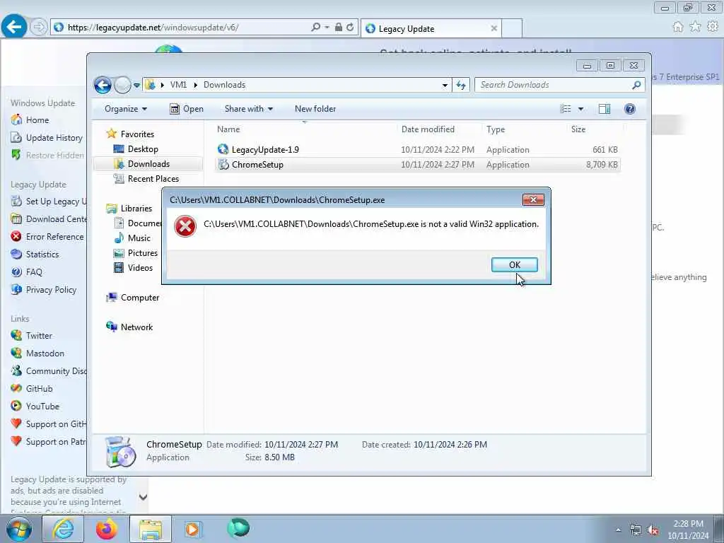Sort files by Name column header
The image size is (724, 543).
coord(228,129)
